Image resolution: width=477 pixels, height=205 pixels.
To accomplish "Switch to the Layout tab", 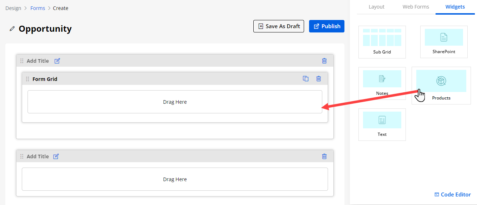I will click(x=376, y=7).
